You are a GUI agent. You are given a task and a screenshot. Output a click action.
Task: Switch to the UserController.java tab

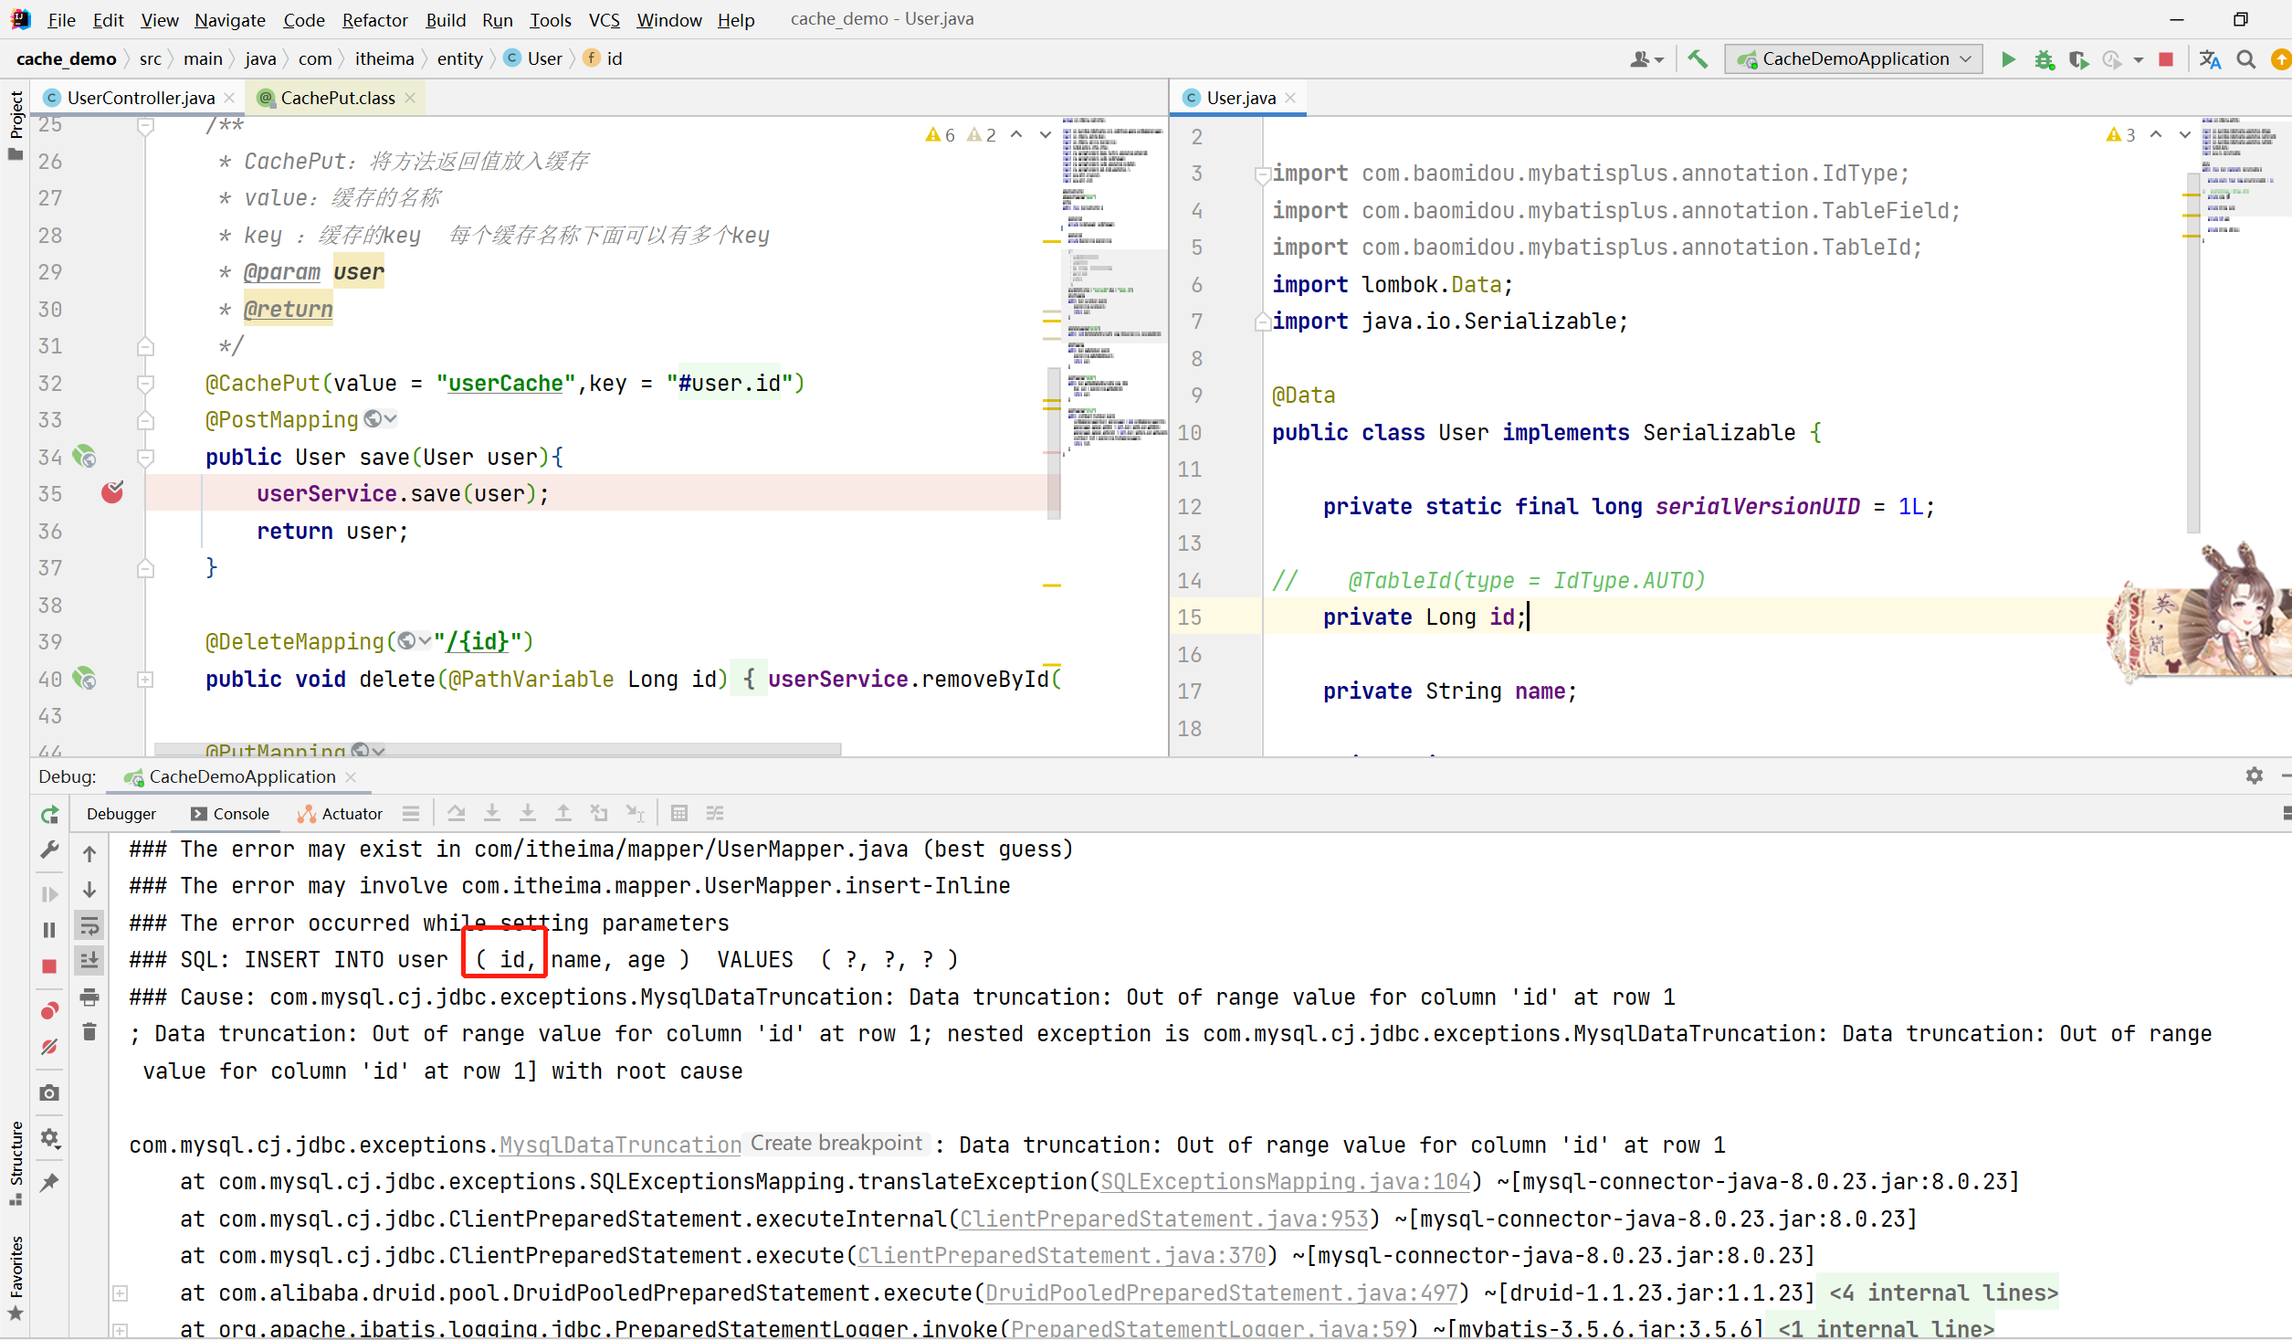(141, 98)
